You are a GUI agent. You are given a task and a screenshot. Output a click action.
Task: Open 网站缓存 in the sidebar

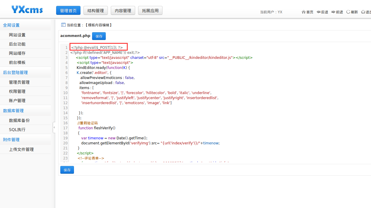(x=17, y=53)
